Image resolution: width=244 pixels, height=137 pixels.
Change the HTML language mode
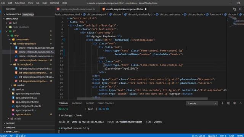240,135
